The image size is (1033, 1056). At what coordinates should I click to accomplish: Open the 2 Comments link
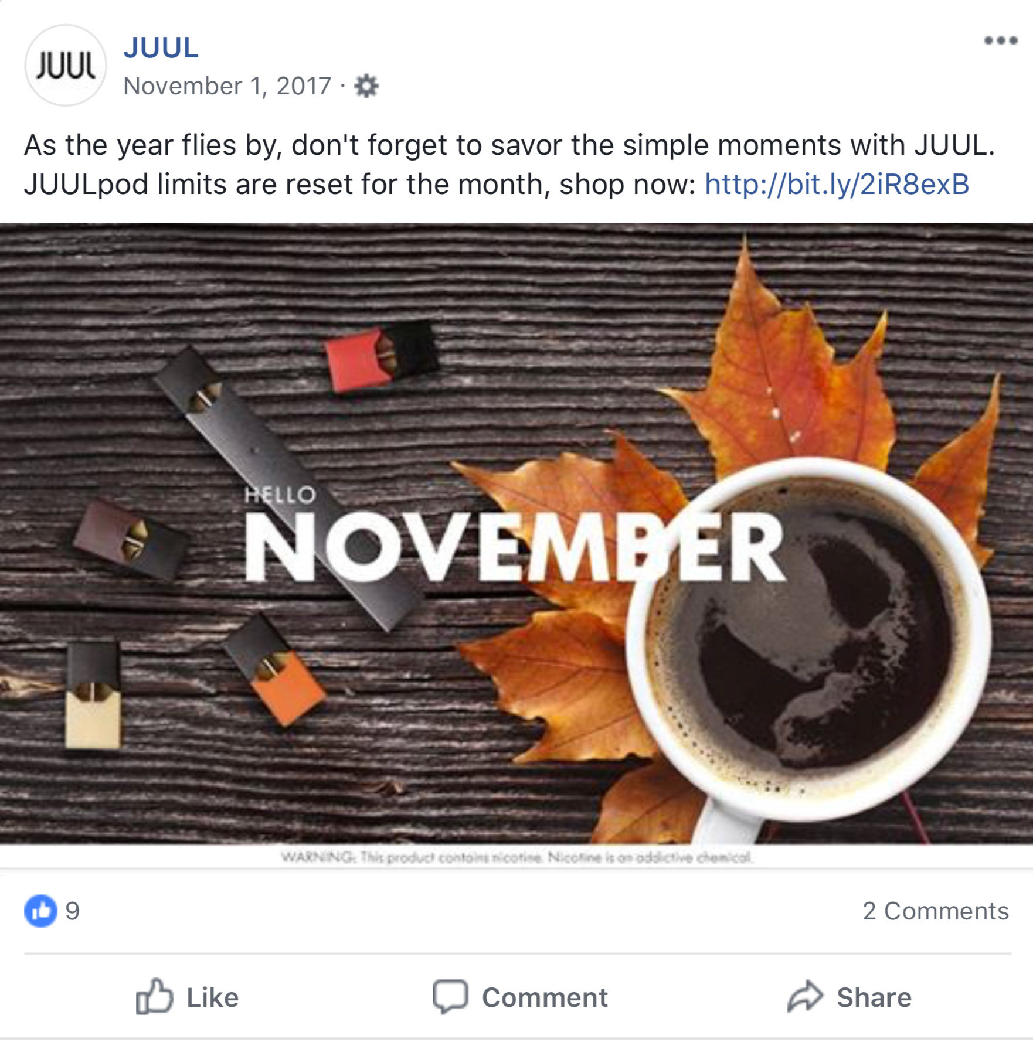(x=935, y=911)
